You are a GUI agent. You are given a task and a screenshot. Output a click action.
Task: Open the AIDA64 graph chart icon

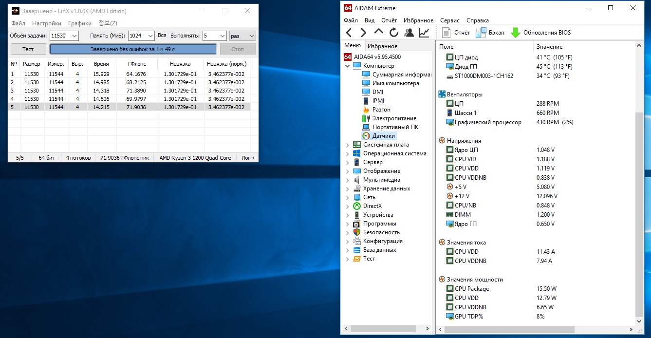tap(424, 33)
